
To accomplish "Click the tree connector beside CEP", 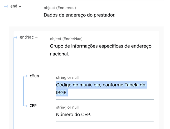I will tap(25, 106).
